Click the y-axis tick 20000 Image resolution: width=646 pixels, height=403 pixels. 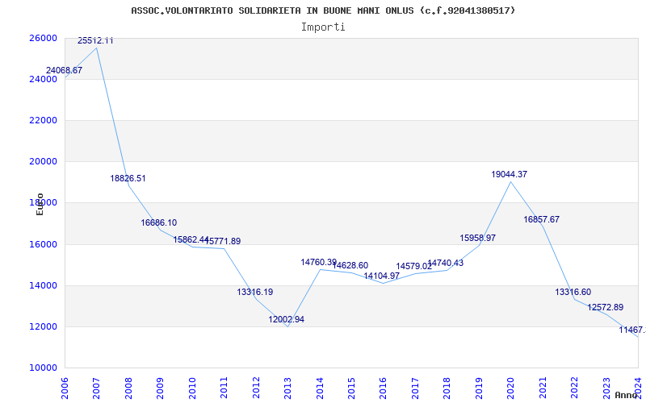[43, 162]
